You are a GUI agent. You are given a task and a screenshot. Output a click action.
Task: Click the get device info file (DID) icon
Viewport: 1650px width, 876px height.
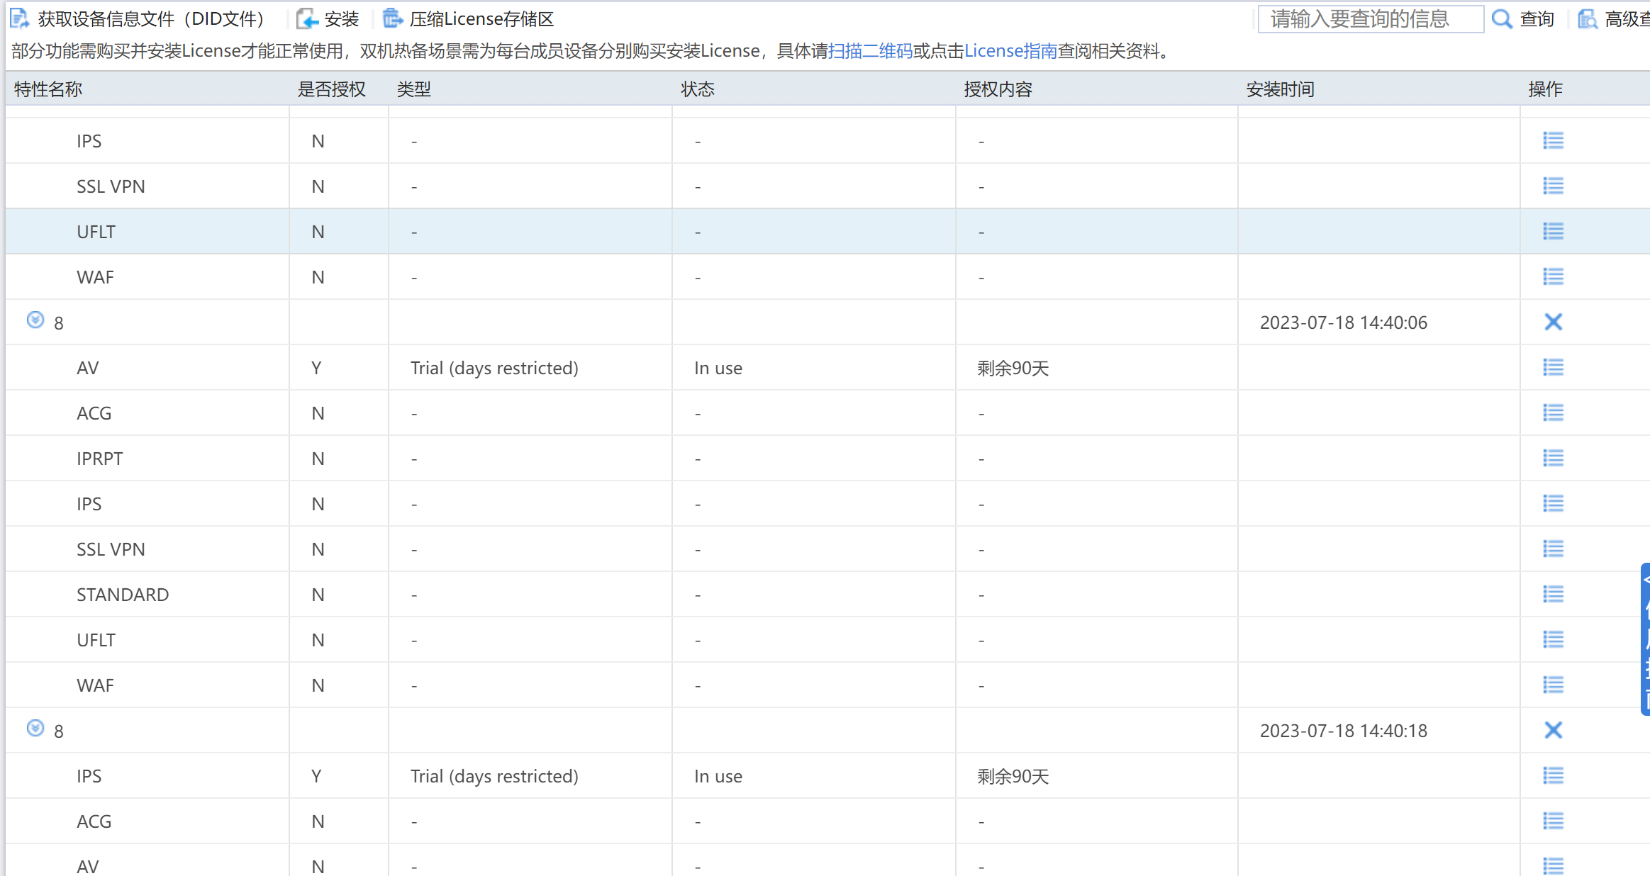pos(19,18)
